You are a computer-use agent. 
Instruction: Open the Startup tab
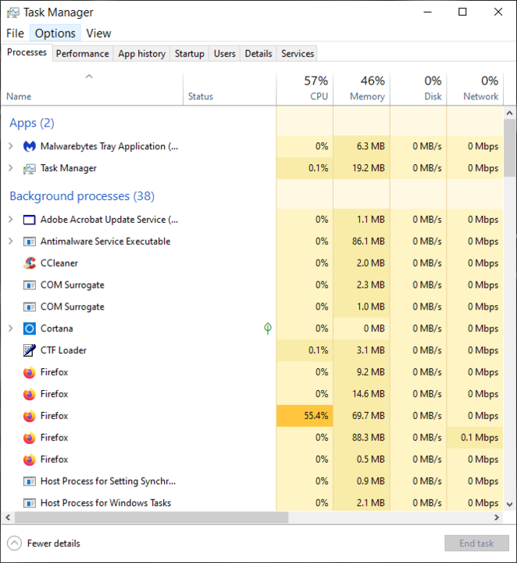(189, 54)
